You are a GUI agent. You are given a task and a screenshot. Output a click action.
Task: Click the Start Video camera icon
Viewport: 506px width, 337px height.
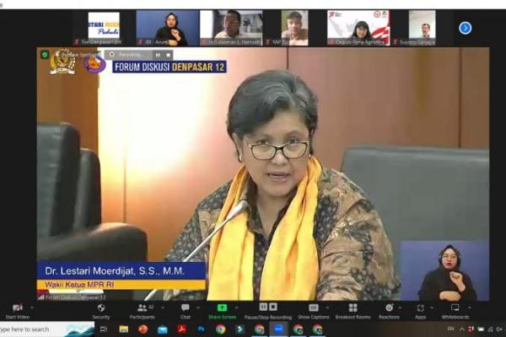point(17,308)
